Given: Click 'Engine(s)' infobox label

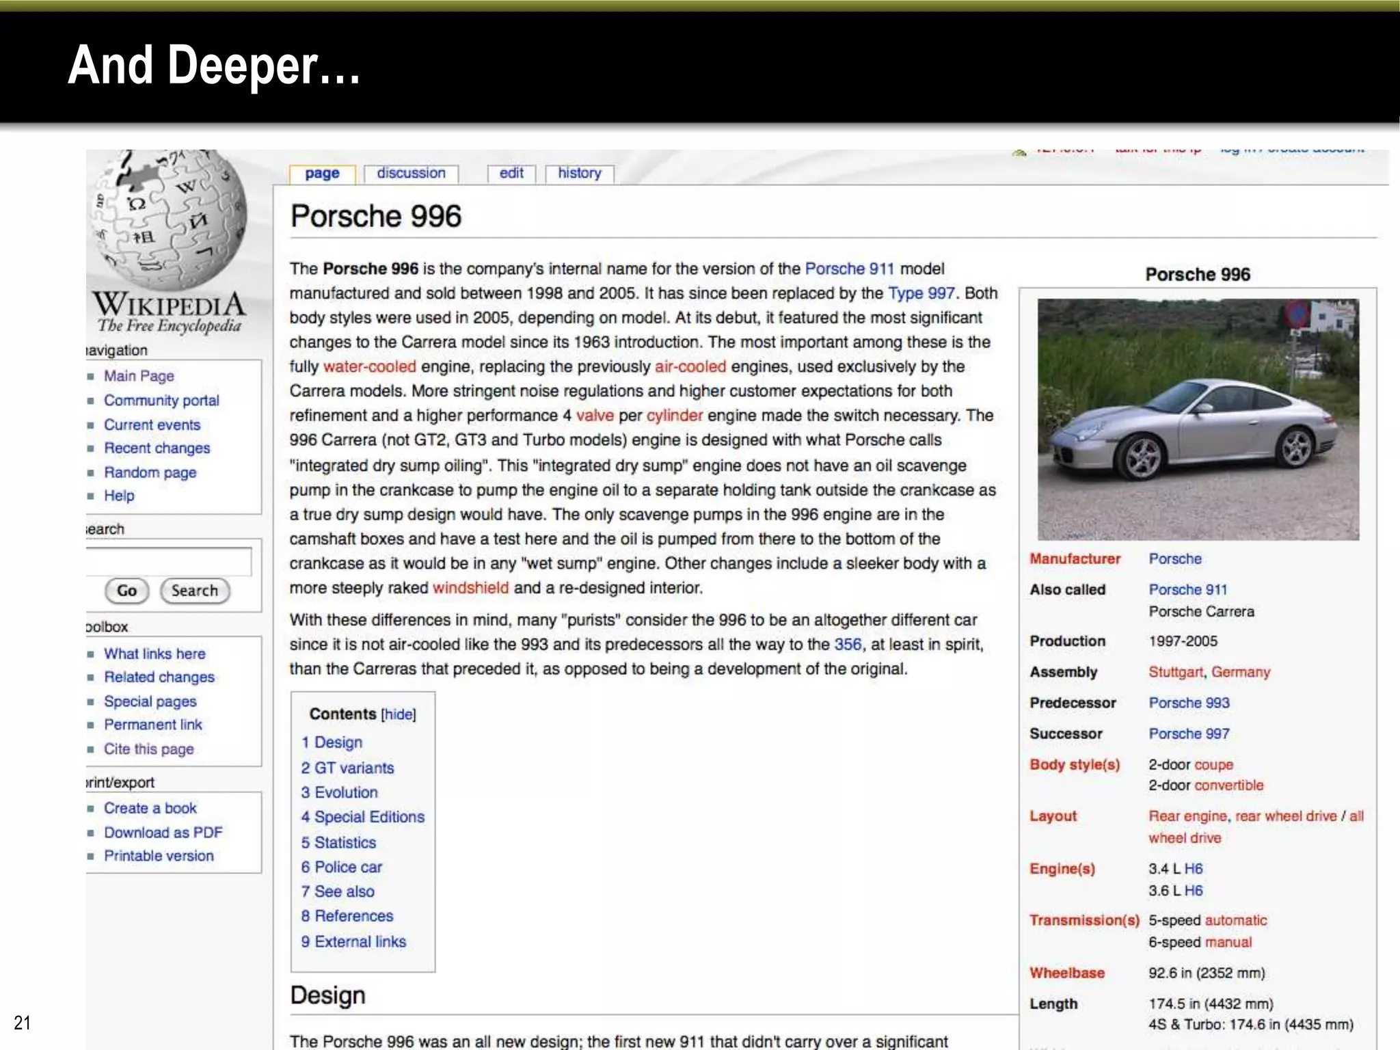Looking at the screenshot, I should point(1062,869).
